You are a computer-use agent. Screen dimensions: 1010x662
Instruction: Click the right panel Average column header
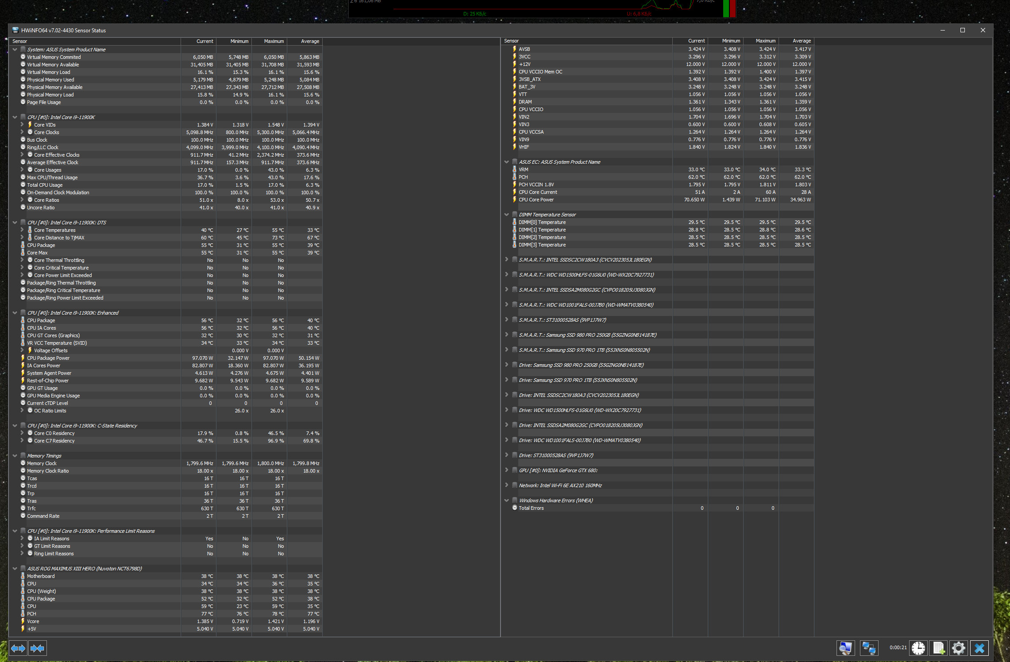(x=802, y=41)
